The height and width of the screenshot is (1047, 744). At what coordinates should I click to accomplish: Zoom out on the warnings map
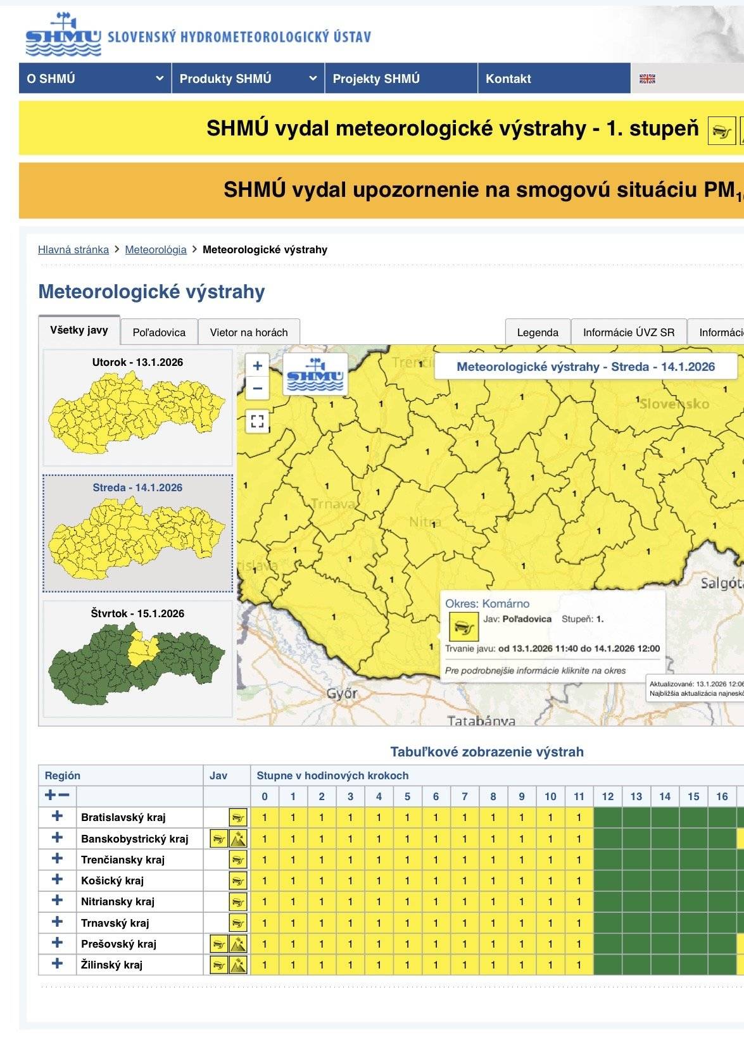[x=257, y=389]
